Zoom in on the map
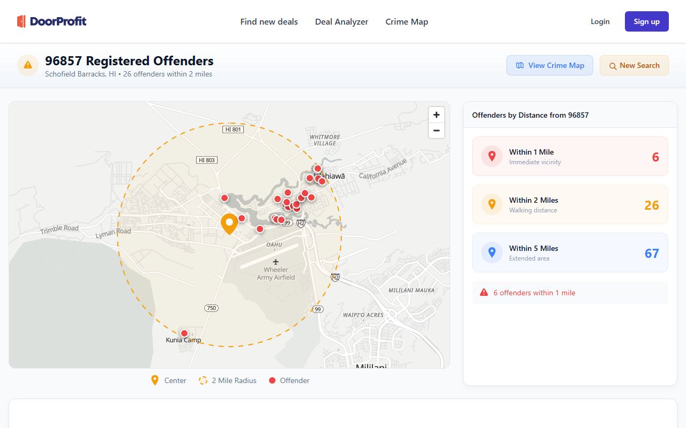686x428 pixels. click(436, 115)
